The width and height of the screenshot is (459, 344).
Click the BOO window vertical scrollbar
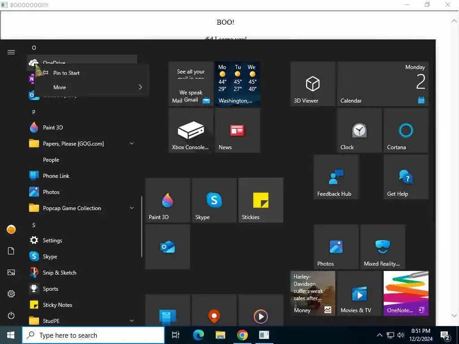[x=454, y=168]
